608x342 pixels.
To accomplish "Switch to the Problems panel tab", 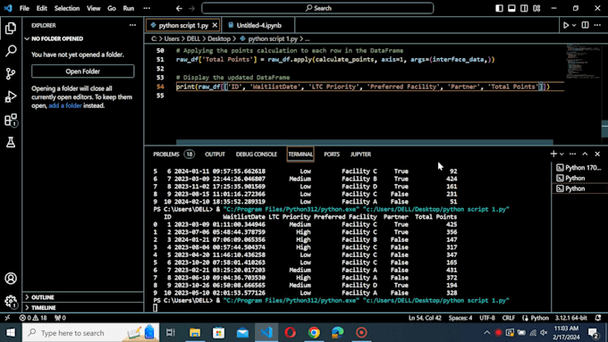I will pos(173,154).
